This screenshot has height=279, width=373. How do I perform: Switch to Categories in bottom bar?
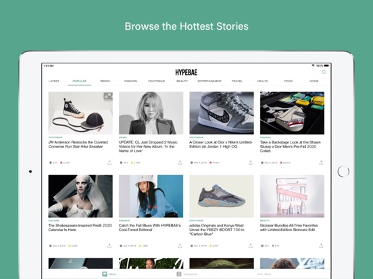click(x=187, y=274)
